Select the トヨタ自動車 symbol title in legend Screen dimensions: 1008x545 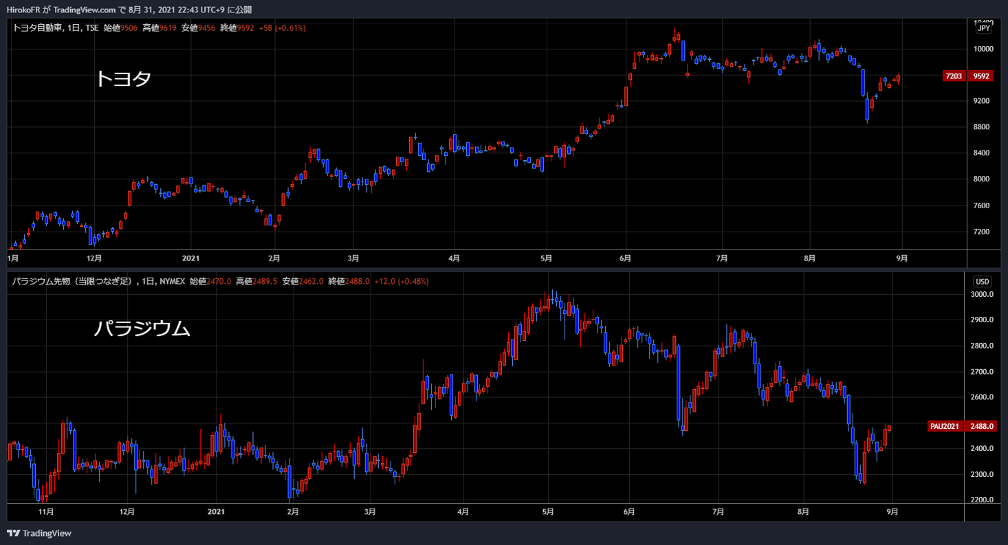point(37,28)
